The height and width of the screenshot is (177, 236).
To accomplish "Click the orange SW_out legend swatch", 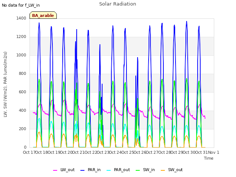I will coord(163,170).
